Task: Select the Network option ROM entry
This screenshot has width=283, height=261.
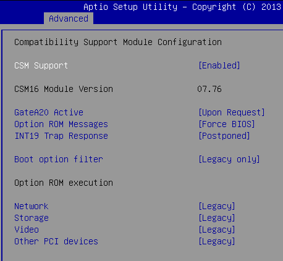Action: coord(32,206)
